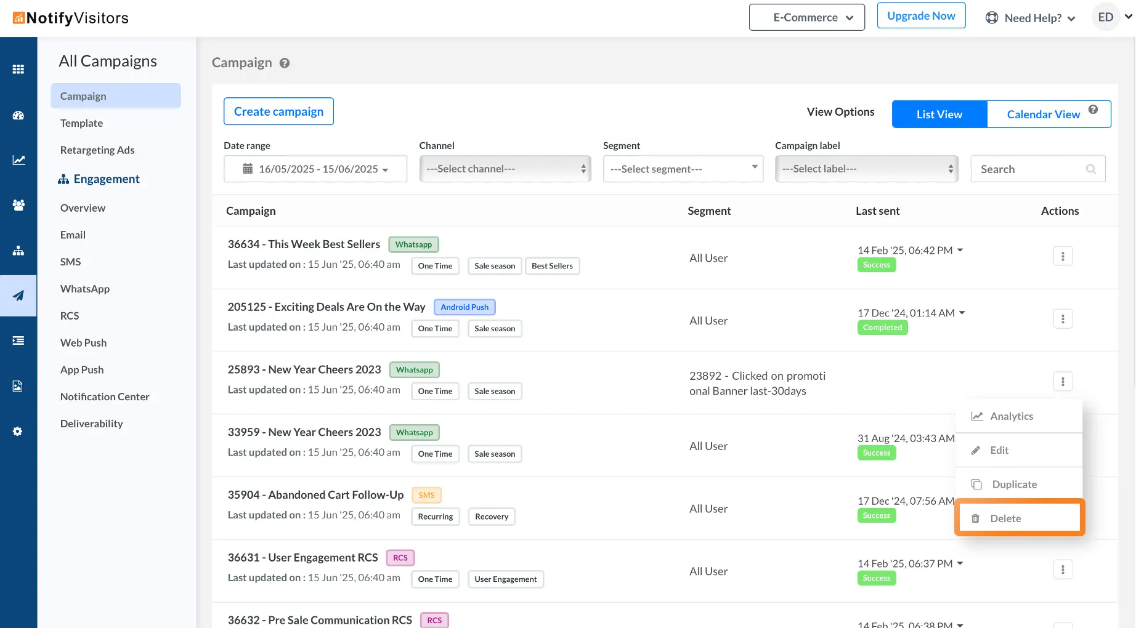Select the paper plane campaigns sidebar icon
Image resolution: width=1136 pixels, height=628 pixels.
[x=18, y=296]
